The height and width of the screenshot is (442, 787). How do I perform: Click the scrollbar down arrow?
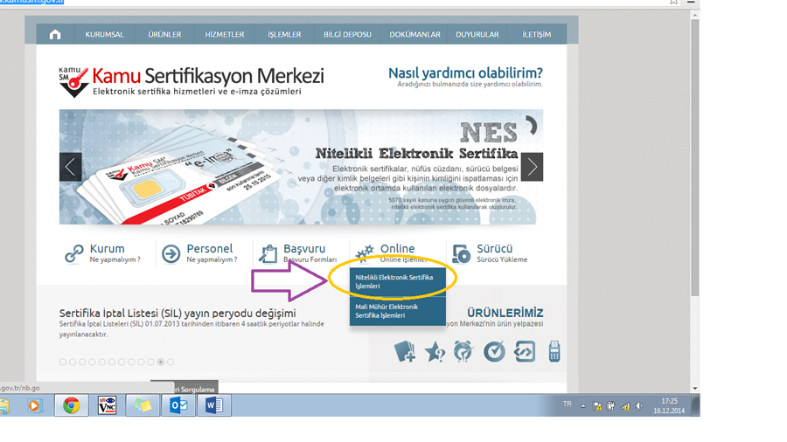[694, 389]
